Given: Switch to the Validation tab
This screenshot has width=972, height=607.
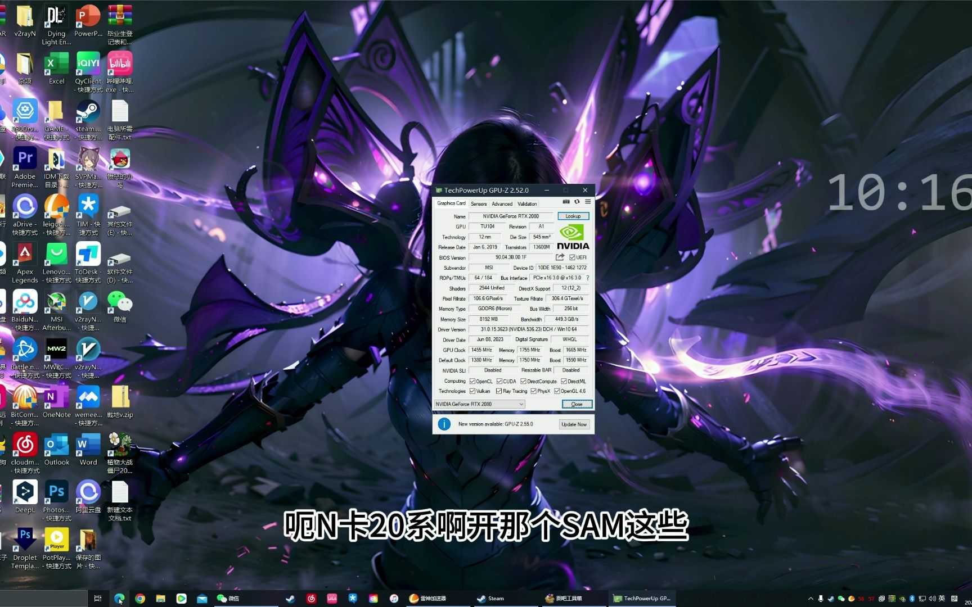Looking at the screenshot, I should [x=527, y=204].
